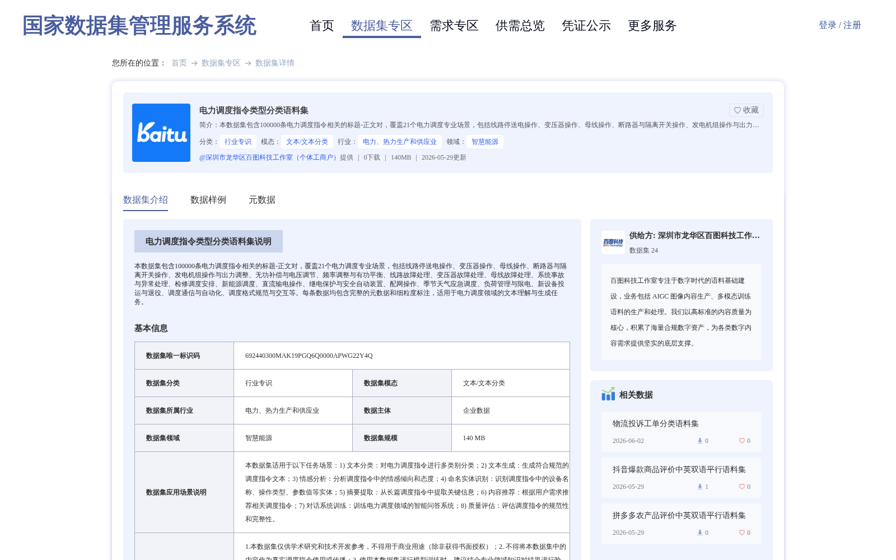Click the 2026-05-29更新 text in header

pos(444,157)
